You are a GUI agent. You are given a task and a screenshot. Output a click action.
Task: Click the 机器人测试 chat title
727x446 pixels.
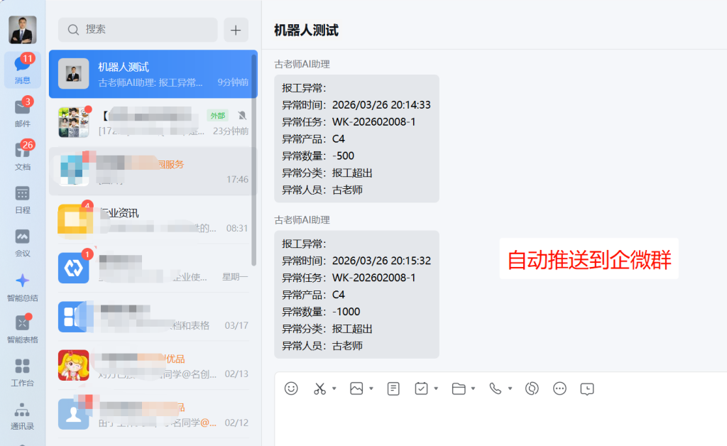click(x=306, y=30)
